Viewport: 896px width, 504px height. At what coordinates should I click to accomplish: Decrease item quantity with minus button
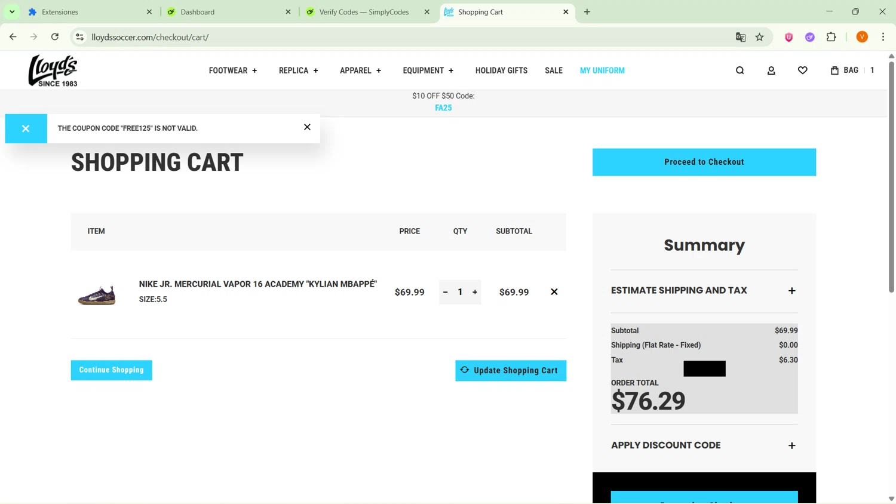click(x=445, y=292)
